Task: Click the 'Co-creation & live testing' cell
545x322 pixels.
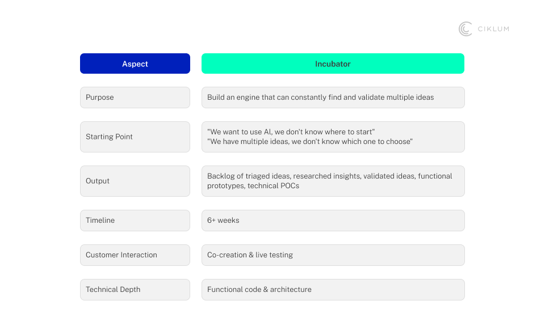Action: (x=250, y=255)
